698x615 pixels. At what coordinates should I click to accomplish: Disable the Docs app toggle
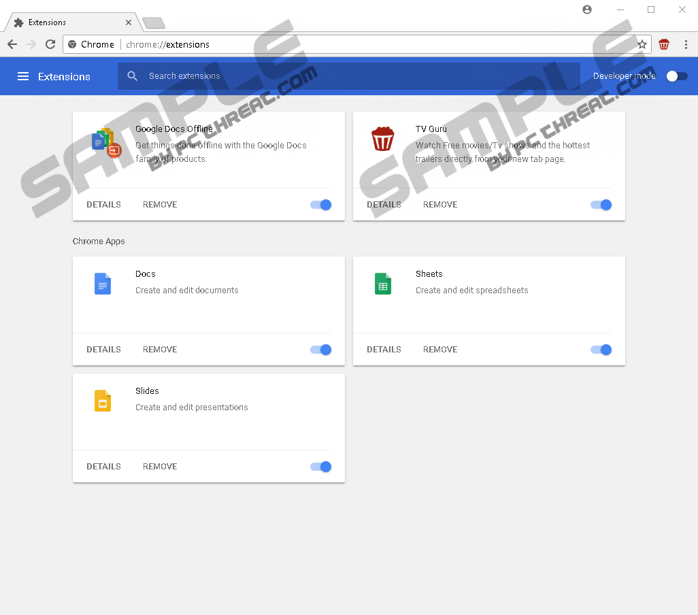[x=320, y=350]
